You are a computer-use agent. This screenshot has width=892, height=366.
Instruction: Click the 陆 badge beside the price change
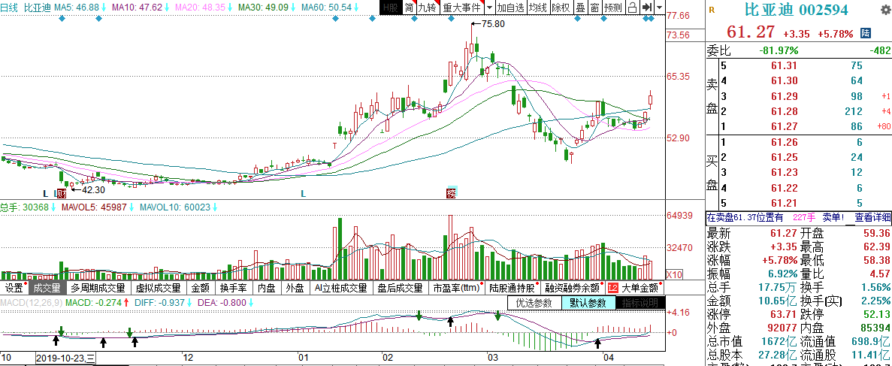pos(866,33)
